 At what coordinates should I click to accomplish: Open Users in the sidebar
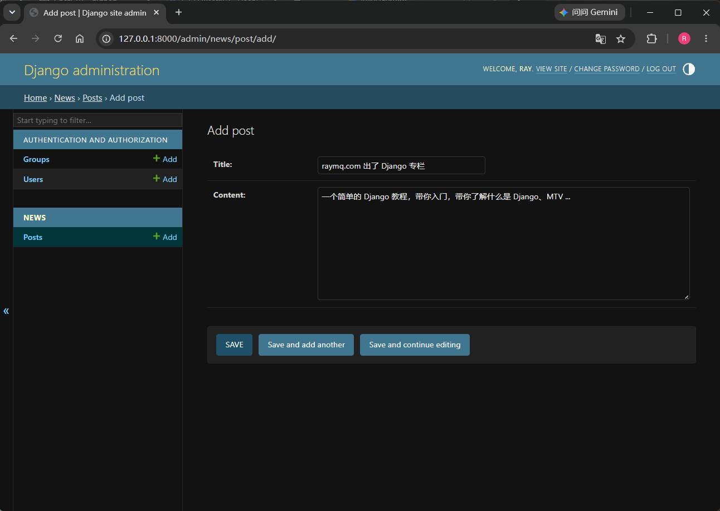pyautogui.click(x=33, y=179)
